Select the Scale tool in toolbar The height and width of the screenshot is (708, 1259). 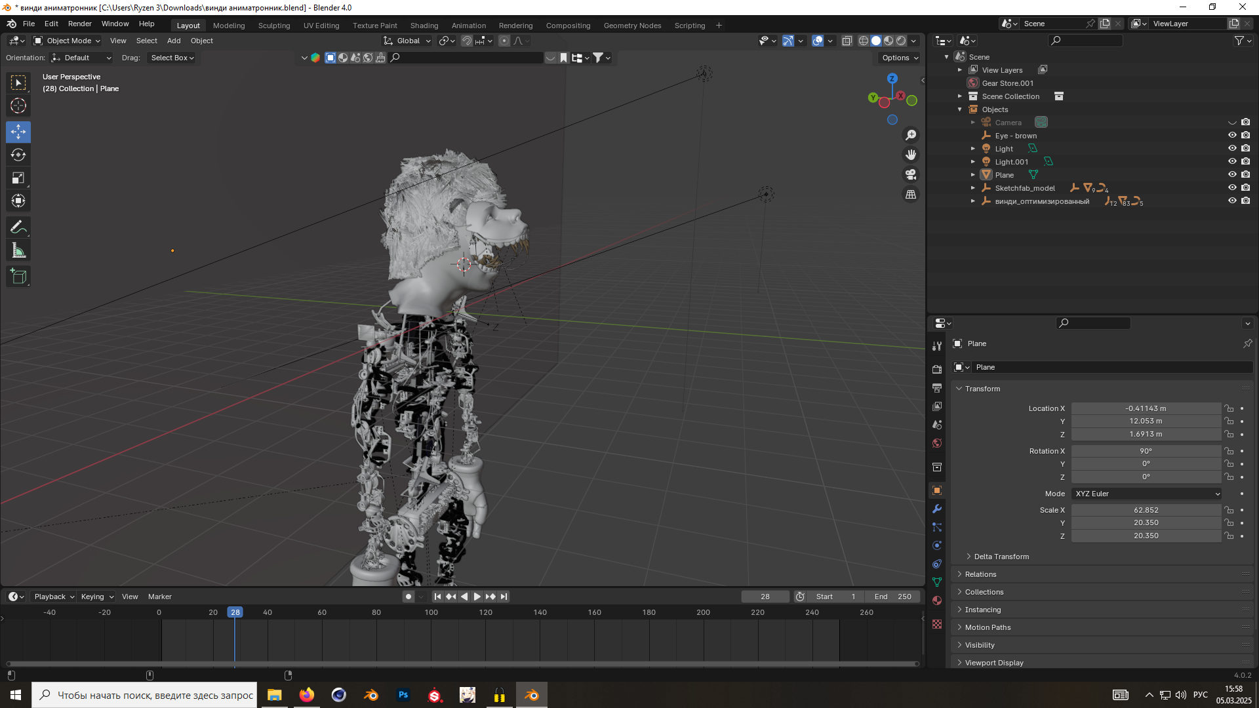[18, 178]
